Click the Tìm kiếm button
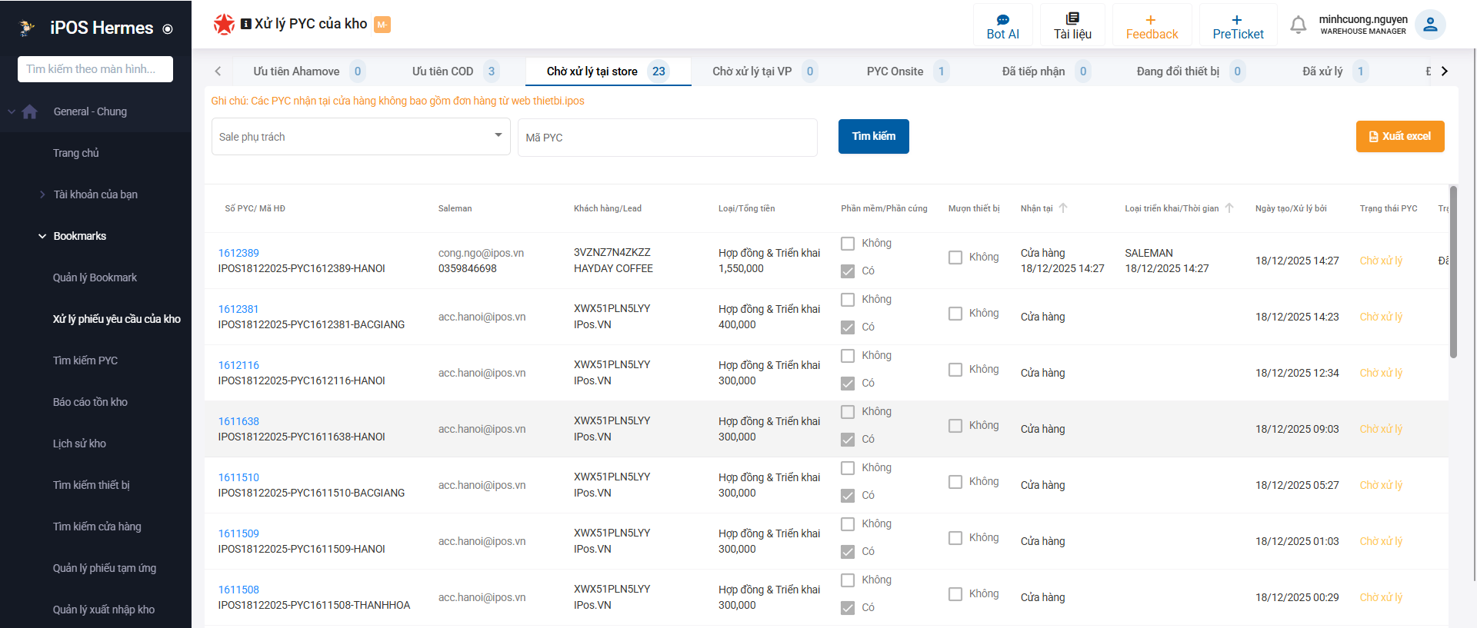Viewport: 1477px width, 628px height. 874,136
